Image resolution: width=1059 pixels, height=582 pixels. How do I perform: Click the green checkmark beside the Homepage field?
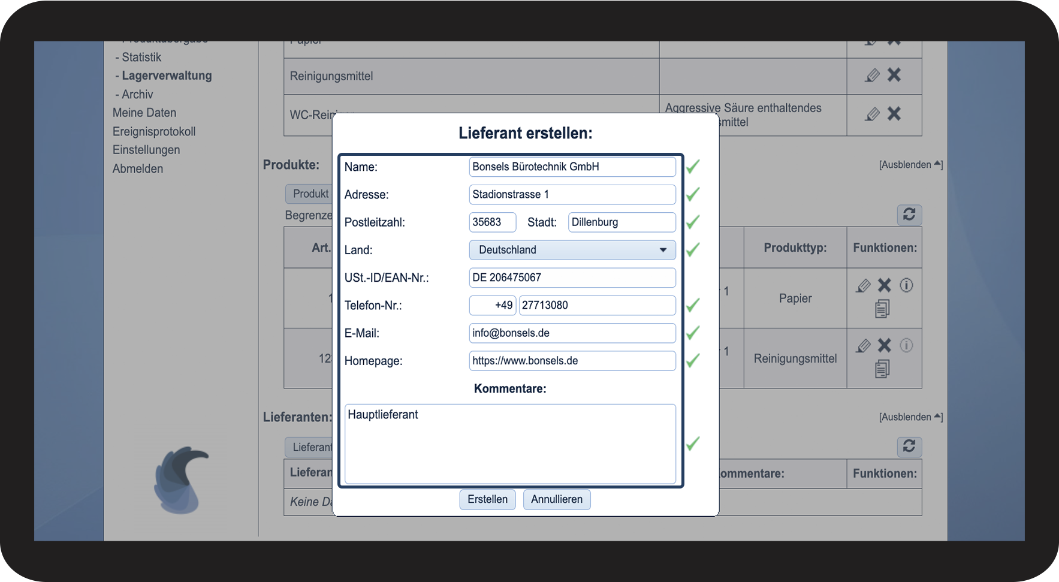pyautogui.click(x=693, y=360)
